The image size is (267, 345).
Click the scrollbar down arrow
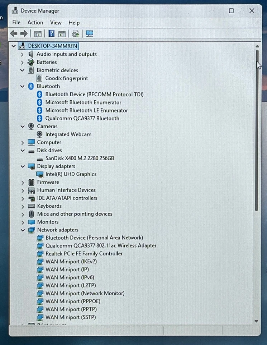pyautogui.click(x=256, y=321)
